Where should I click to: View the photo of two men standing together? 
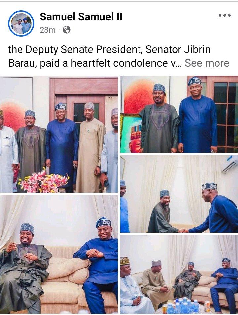(179, 114)
